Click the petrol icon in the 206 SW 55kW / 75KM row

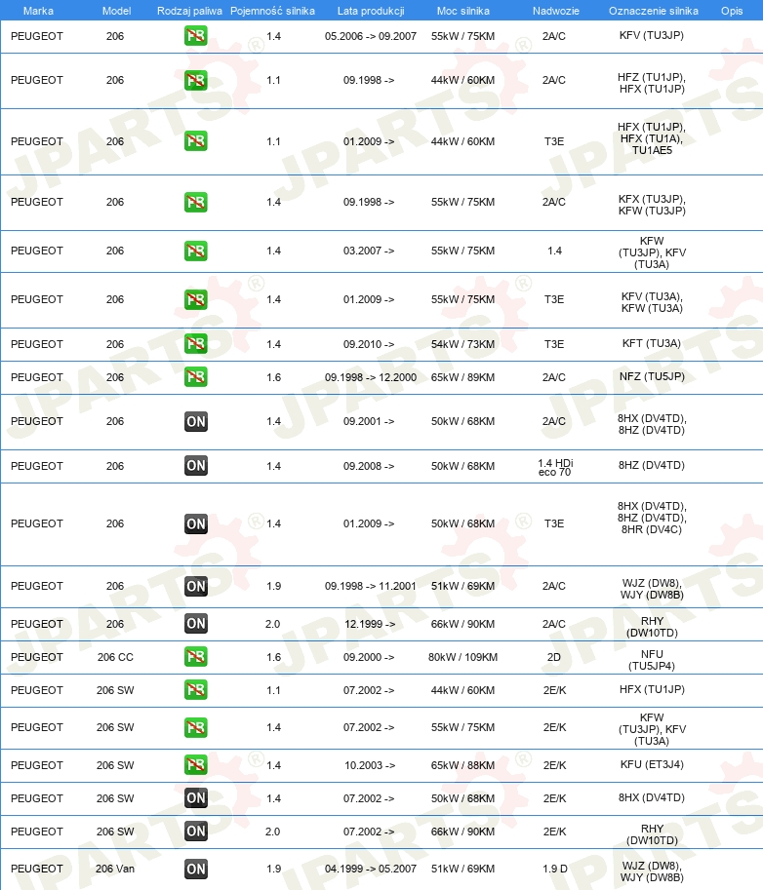click(195, 727)
